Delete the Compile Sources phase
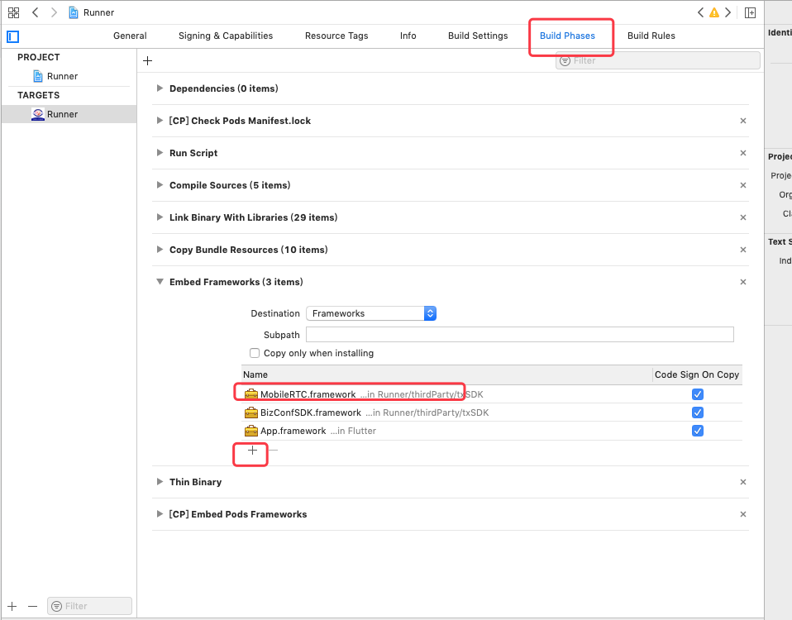The height and width of the screenshot is (620, 792). (743, 185)
